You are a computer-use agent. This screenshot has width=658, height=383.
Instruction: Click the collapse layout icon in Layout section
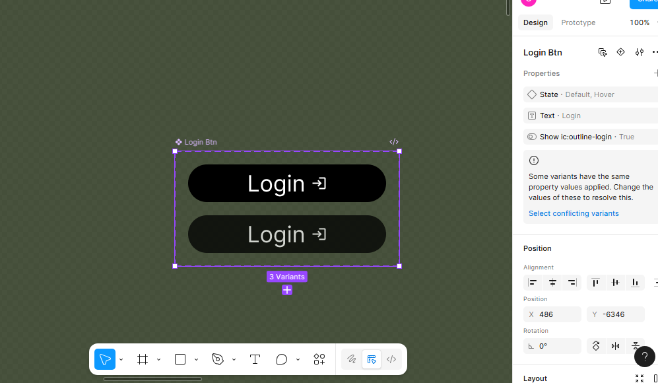[639, 378]
